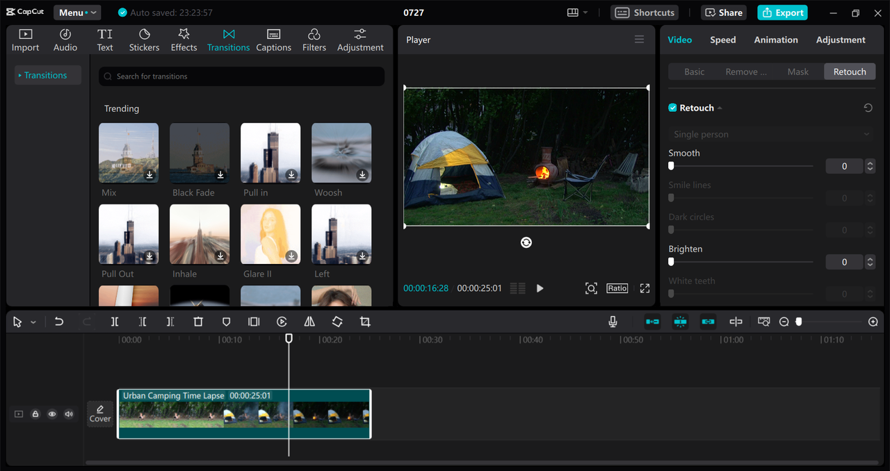
Task: Click the Mirror flip tool
Action: tap(309, 322)
